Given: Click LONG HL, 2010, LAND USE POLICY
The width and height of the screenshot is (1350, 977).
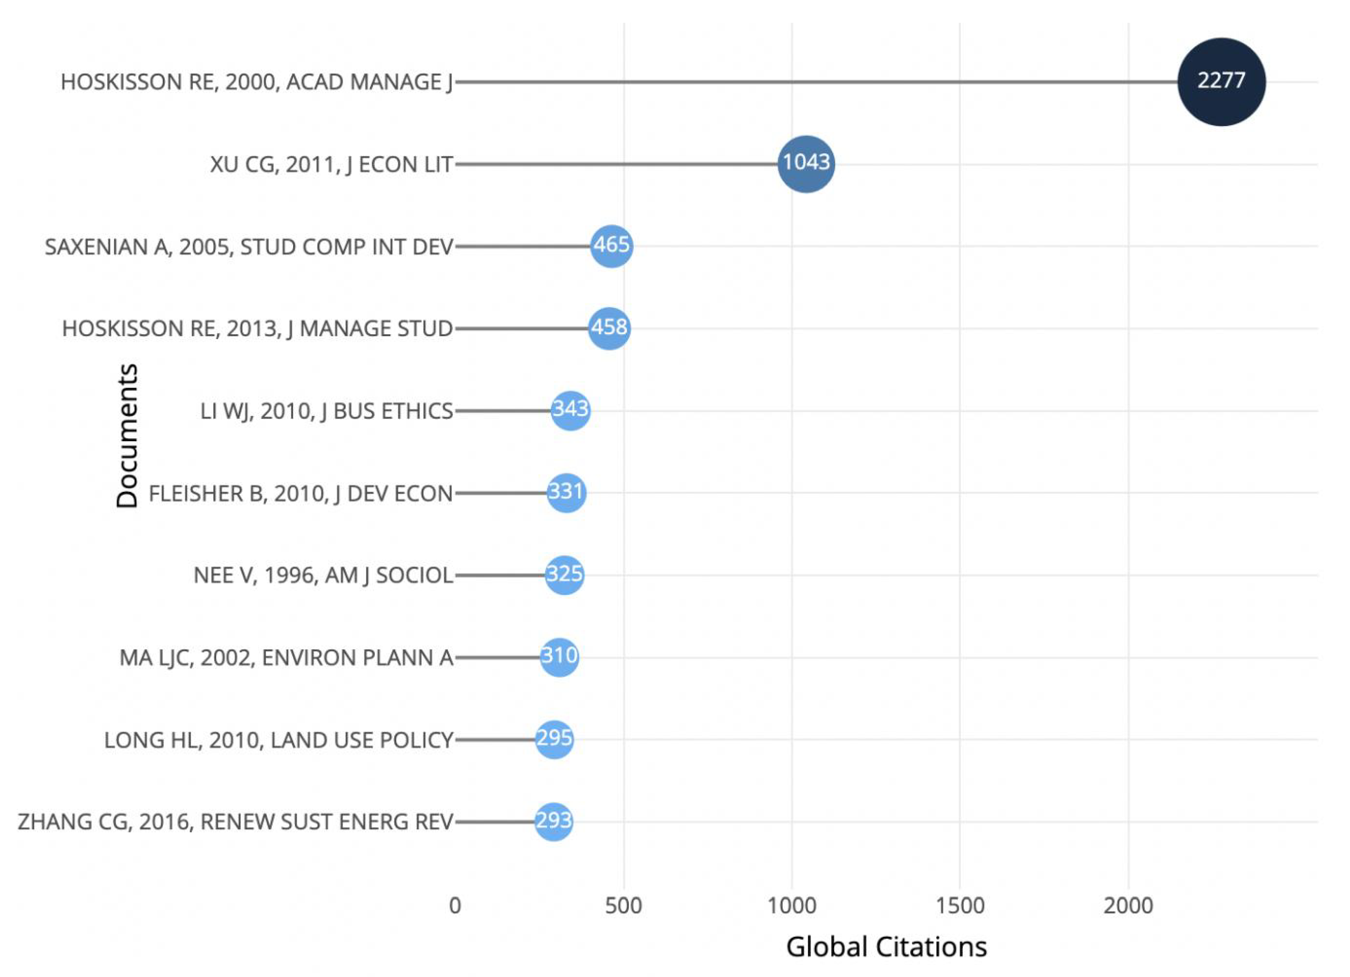Looking at the screenshot, I should click(279, 740).
